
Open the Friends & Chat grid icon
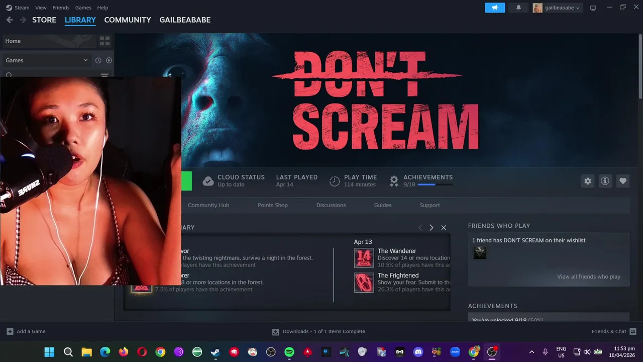coord(633,331)
